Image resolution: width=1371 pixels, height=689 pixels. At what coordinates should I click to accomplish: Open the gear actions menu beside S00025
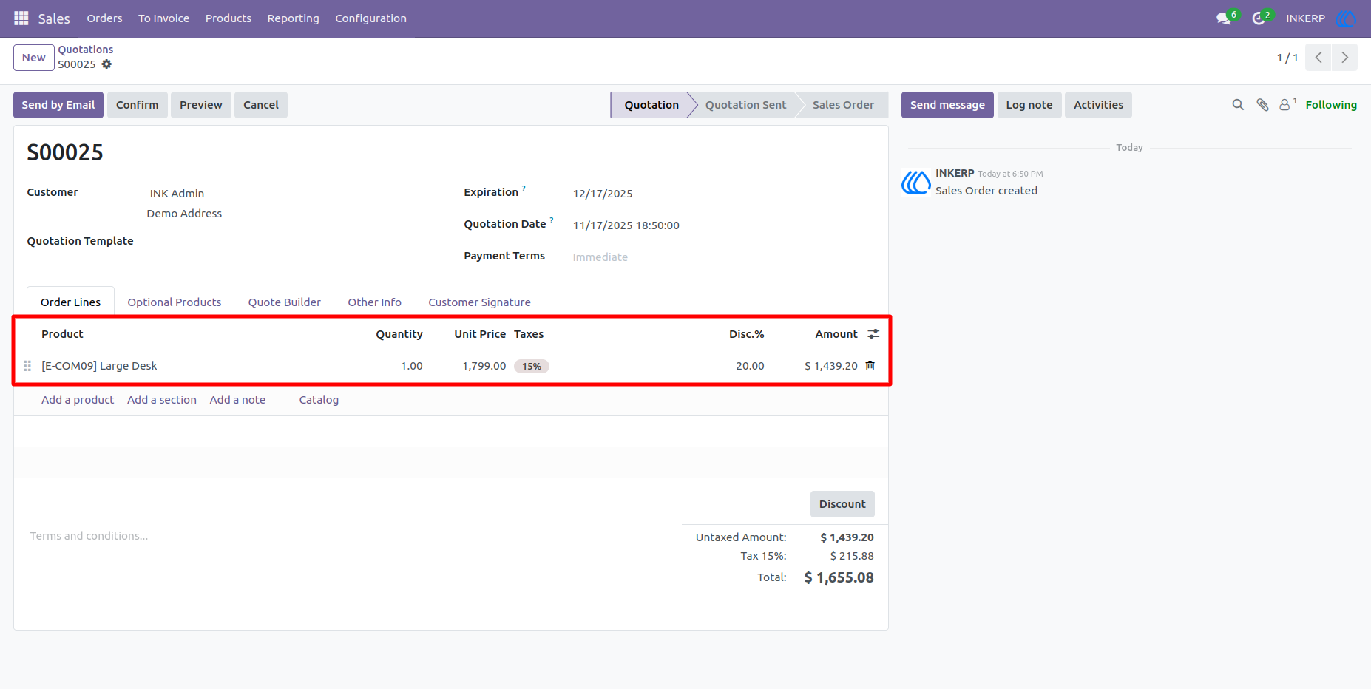[x=106, y=64]
